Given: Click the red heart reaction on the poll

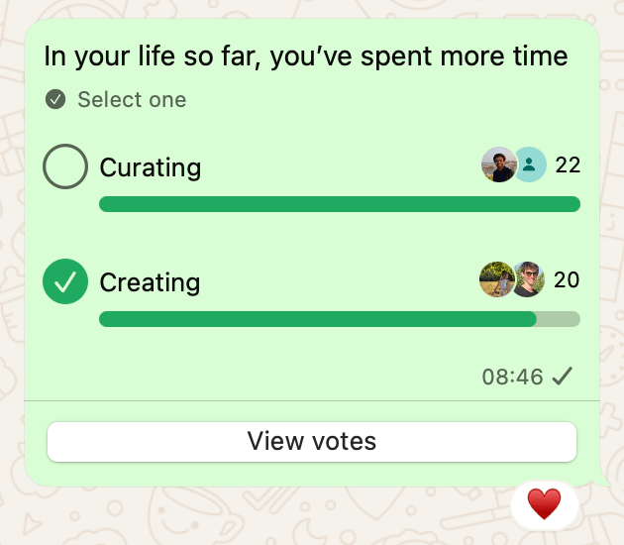Looking at the screenshot, I should pos(544,504).
